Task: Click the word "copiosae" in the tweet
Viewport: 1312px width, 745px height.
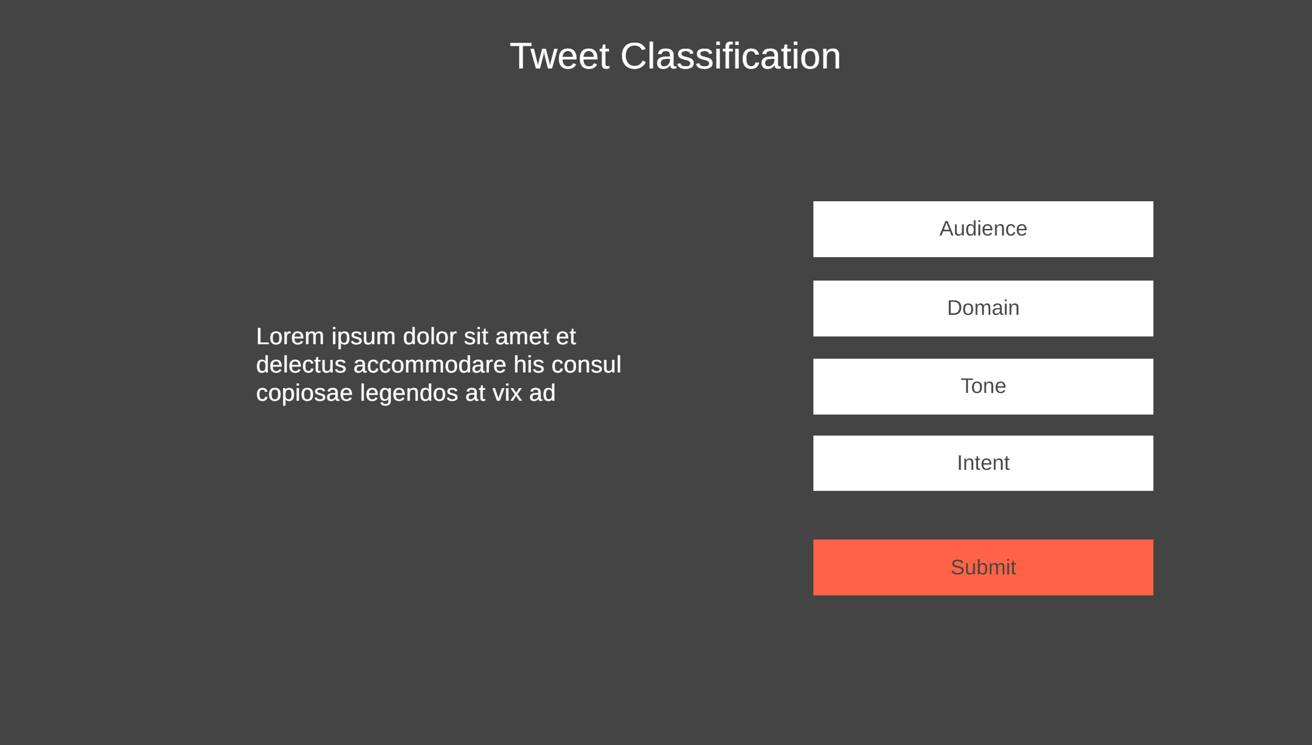Action: tap(304, 394)
